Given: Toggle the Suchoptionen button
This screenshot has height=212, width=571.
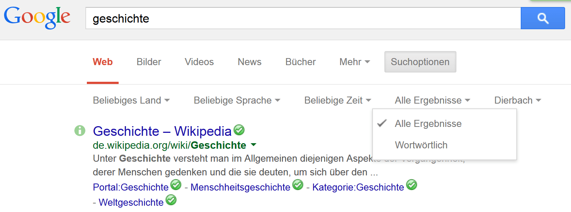Looking at the screenshot, I should [420, 62].
